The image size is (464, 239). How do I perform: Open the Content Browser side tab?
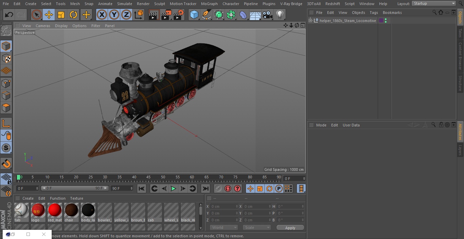coord(460,56)
